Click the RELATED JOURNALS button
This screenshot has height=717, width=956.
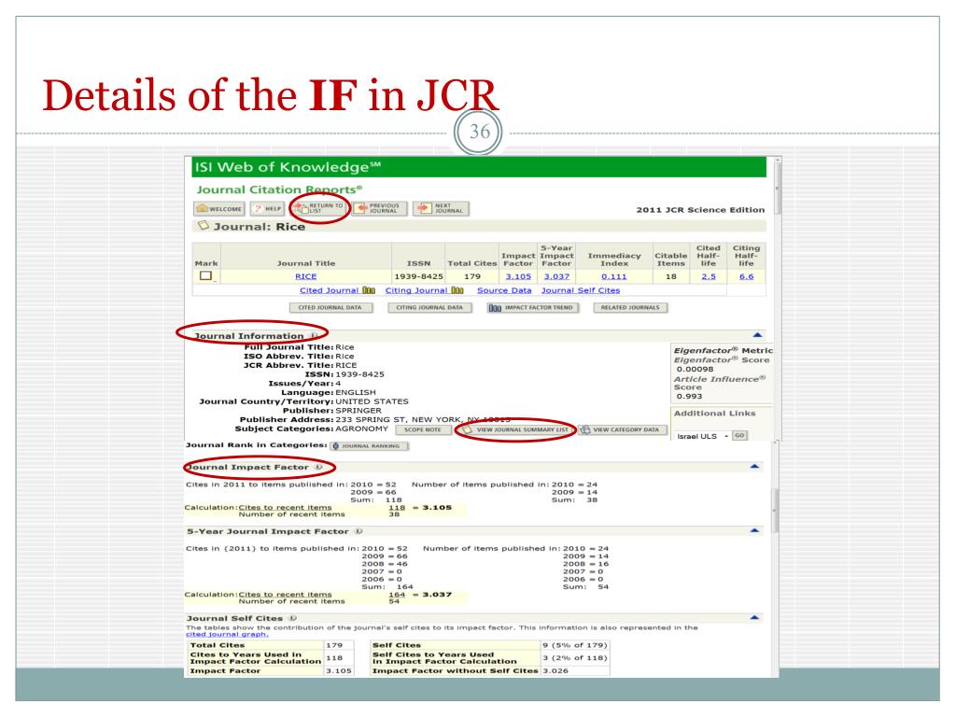[x=630, y=308]
